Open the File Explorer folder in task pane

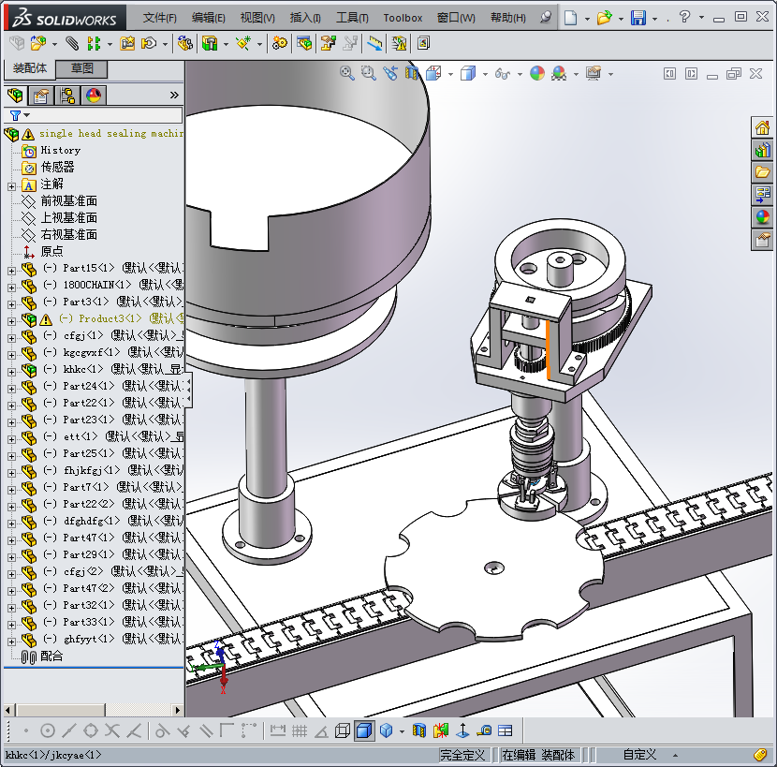click(x=763, y=172)
